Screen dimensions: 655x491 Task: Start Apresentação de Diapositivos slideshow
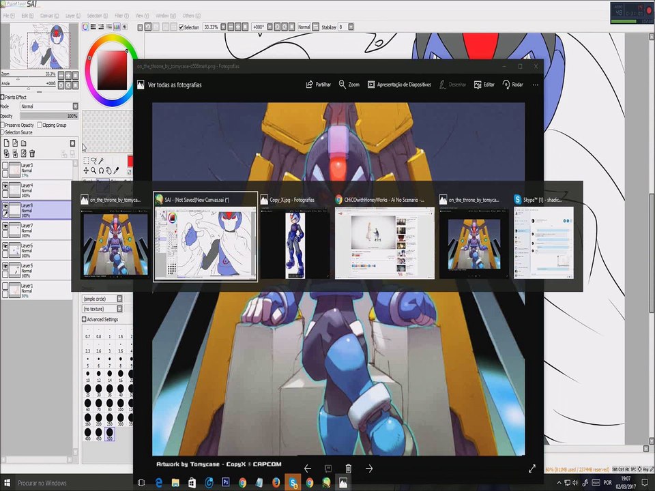399,85
